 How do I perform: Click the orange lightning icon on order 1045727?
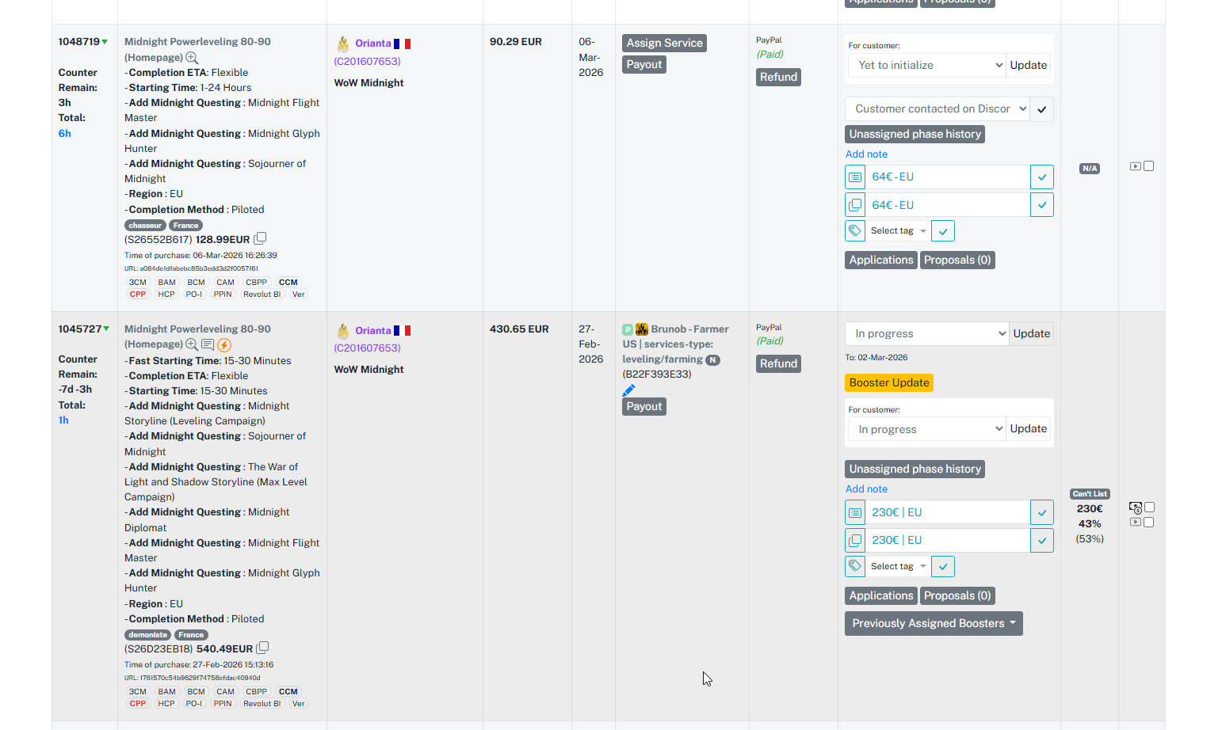pos(224,344)
